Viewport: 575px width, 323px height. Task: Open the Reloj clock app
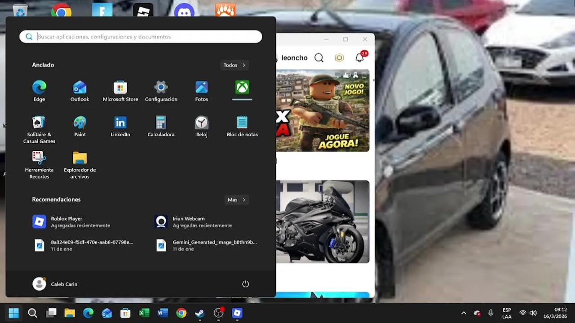pos(202,127)
